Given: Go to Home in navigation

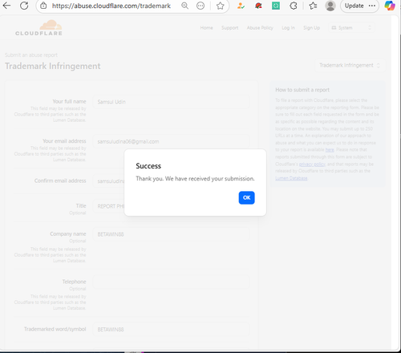Looking at the screenshot, I should click(207, 28).
